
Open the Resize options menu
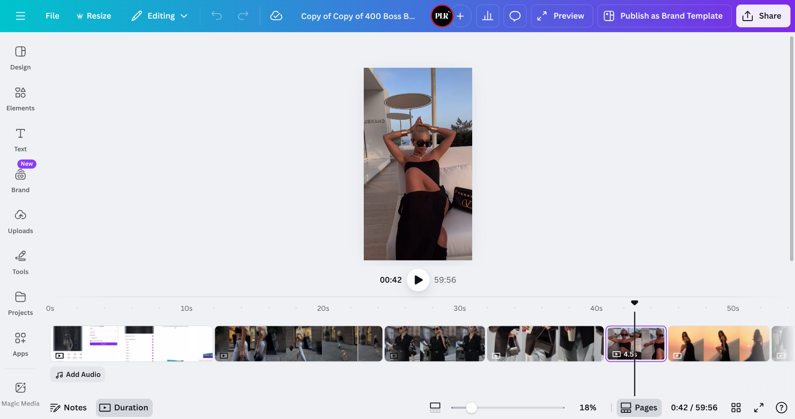click(x=94, y=16)
